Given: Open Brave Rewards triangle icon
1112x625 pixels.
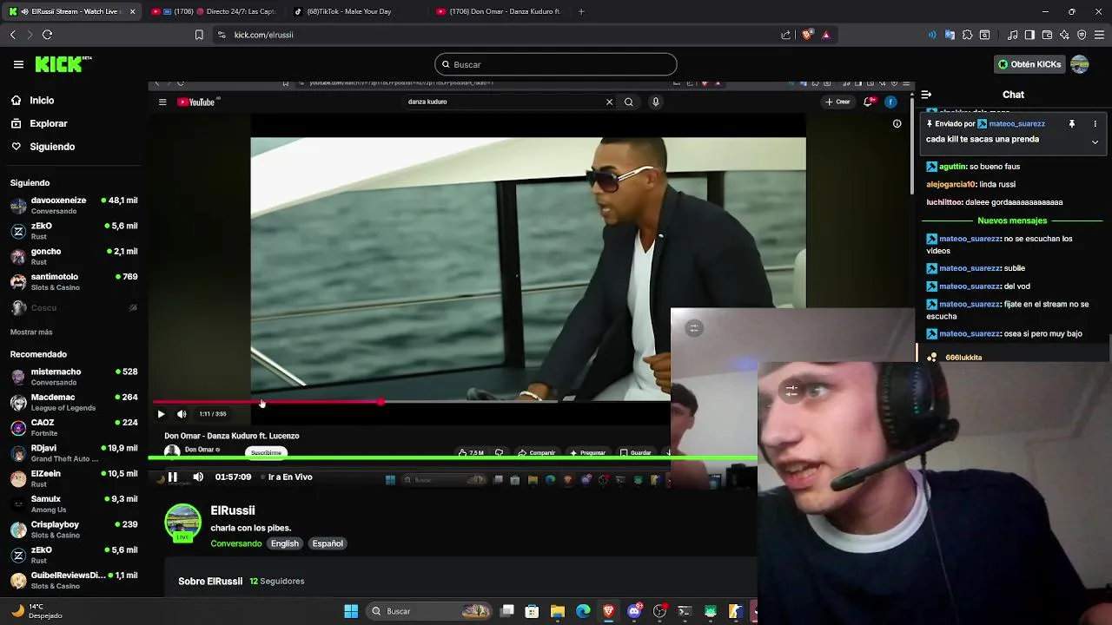Looking at the screenshot, I should [x=825, y=35].
